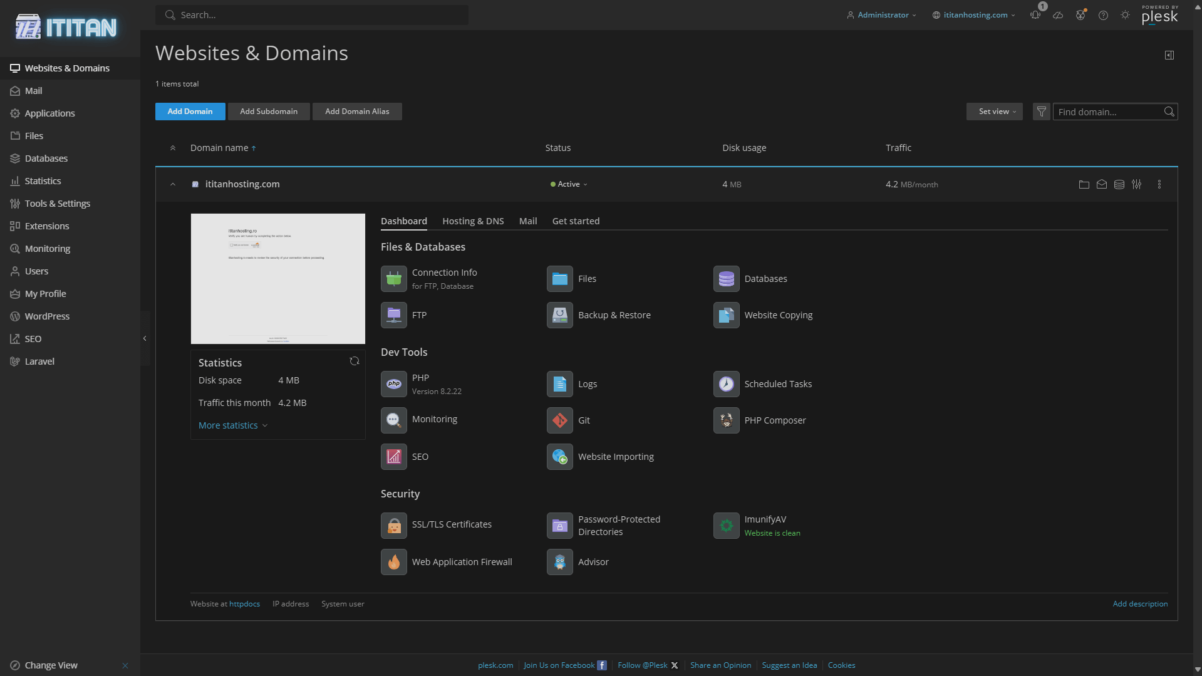Open the notifications bell icon
1202x676 pixels.
click(1035, 15)
